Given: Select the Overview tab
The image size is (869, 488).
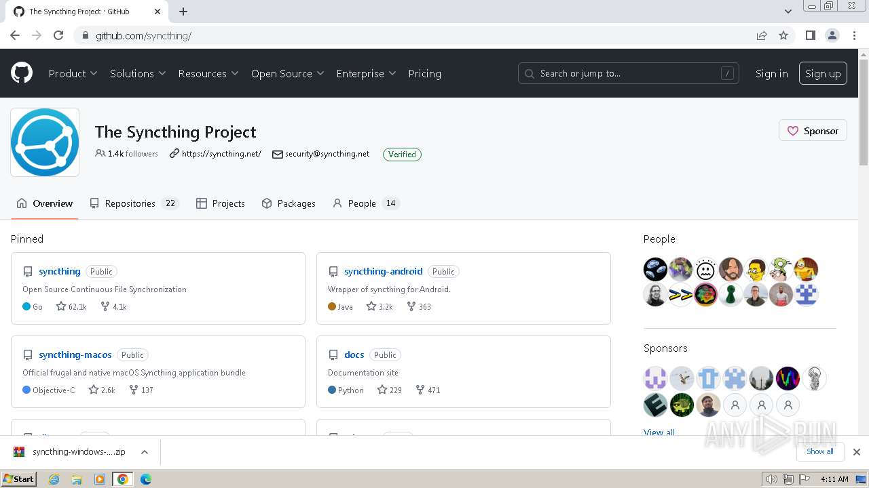Looking at the screenshot, I should tap(45, 203).
